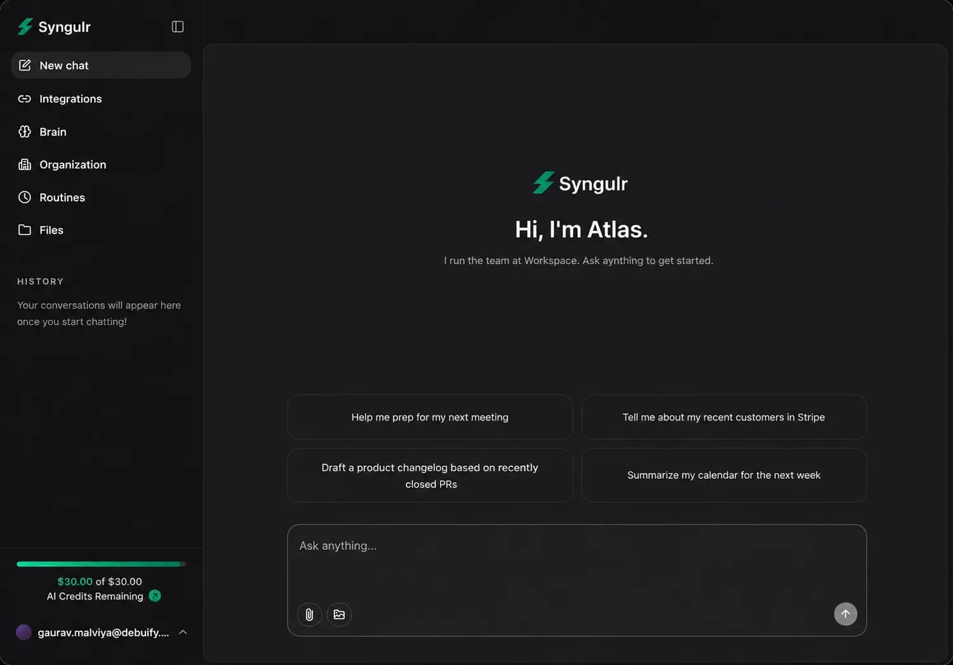This screenshot has width=953, height=665.
Task: Open the image folder picker icon
Action: [339, 614]
